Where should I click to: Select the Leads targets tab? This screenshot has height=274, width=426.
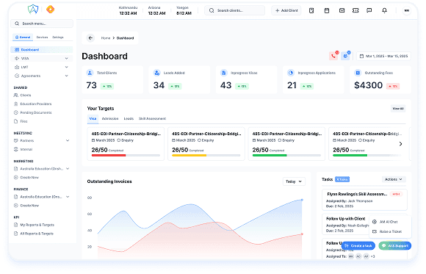click(129, 118)
